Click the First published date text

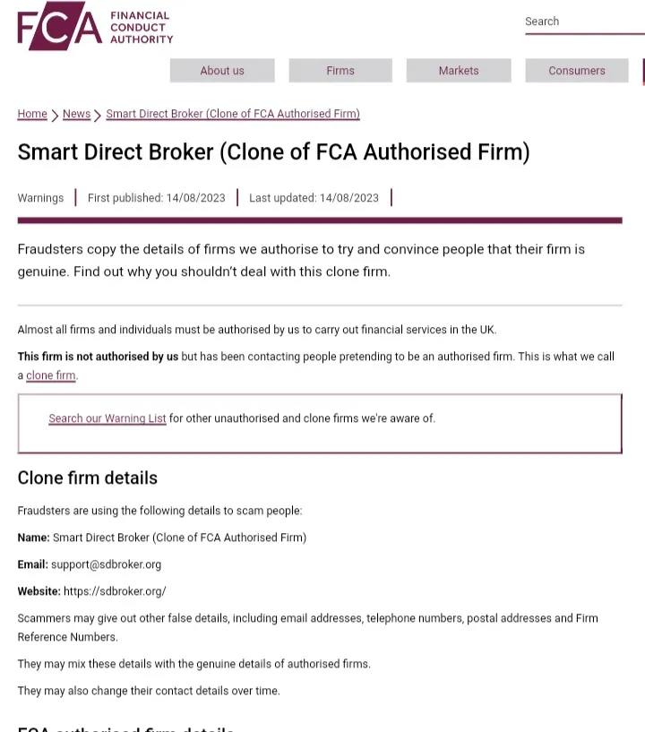point(157,198)
